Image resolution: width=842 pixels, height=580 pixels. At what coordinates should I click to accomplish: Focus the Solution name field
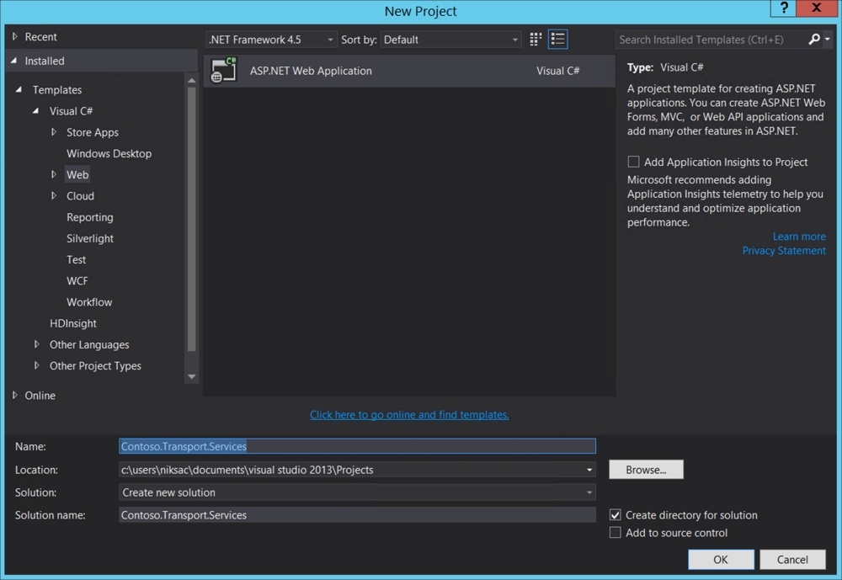coord(357,515)
